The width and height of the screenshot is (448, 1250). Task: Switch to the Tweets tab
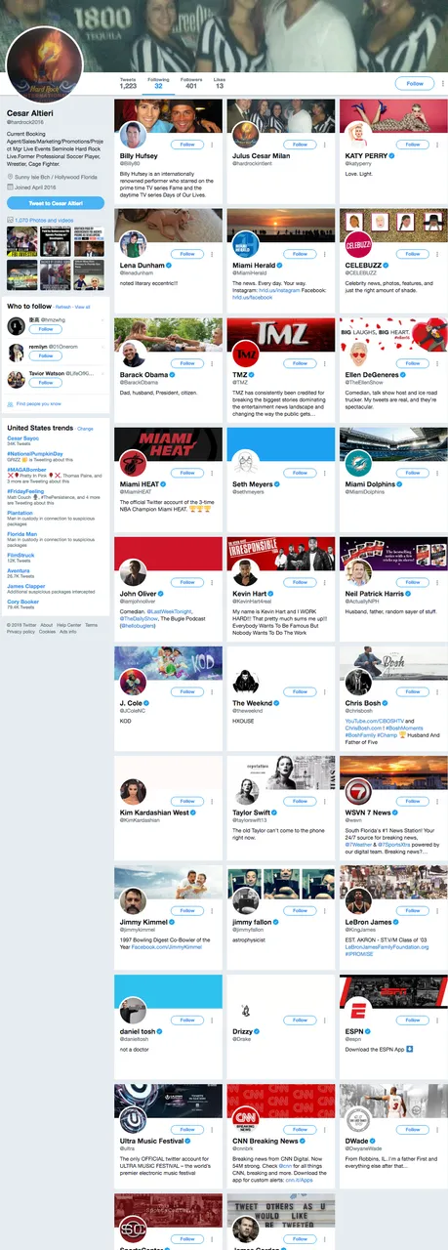coord(128,83)
